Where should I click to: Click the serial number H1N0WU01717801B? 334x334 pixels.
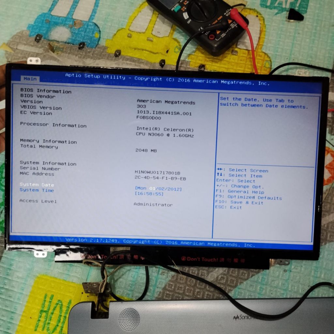point(158,172)
